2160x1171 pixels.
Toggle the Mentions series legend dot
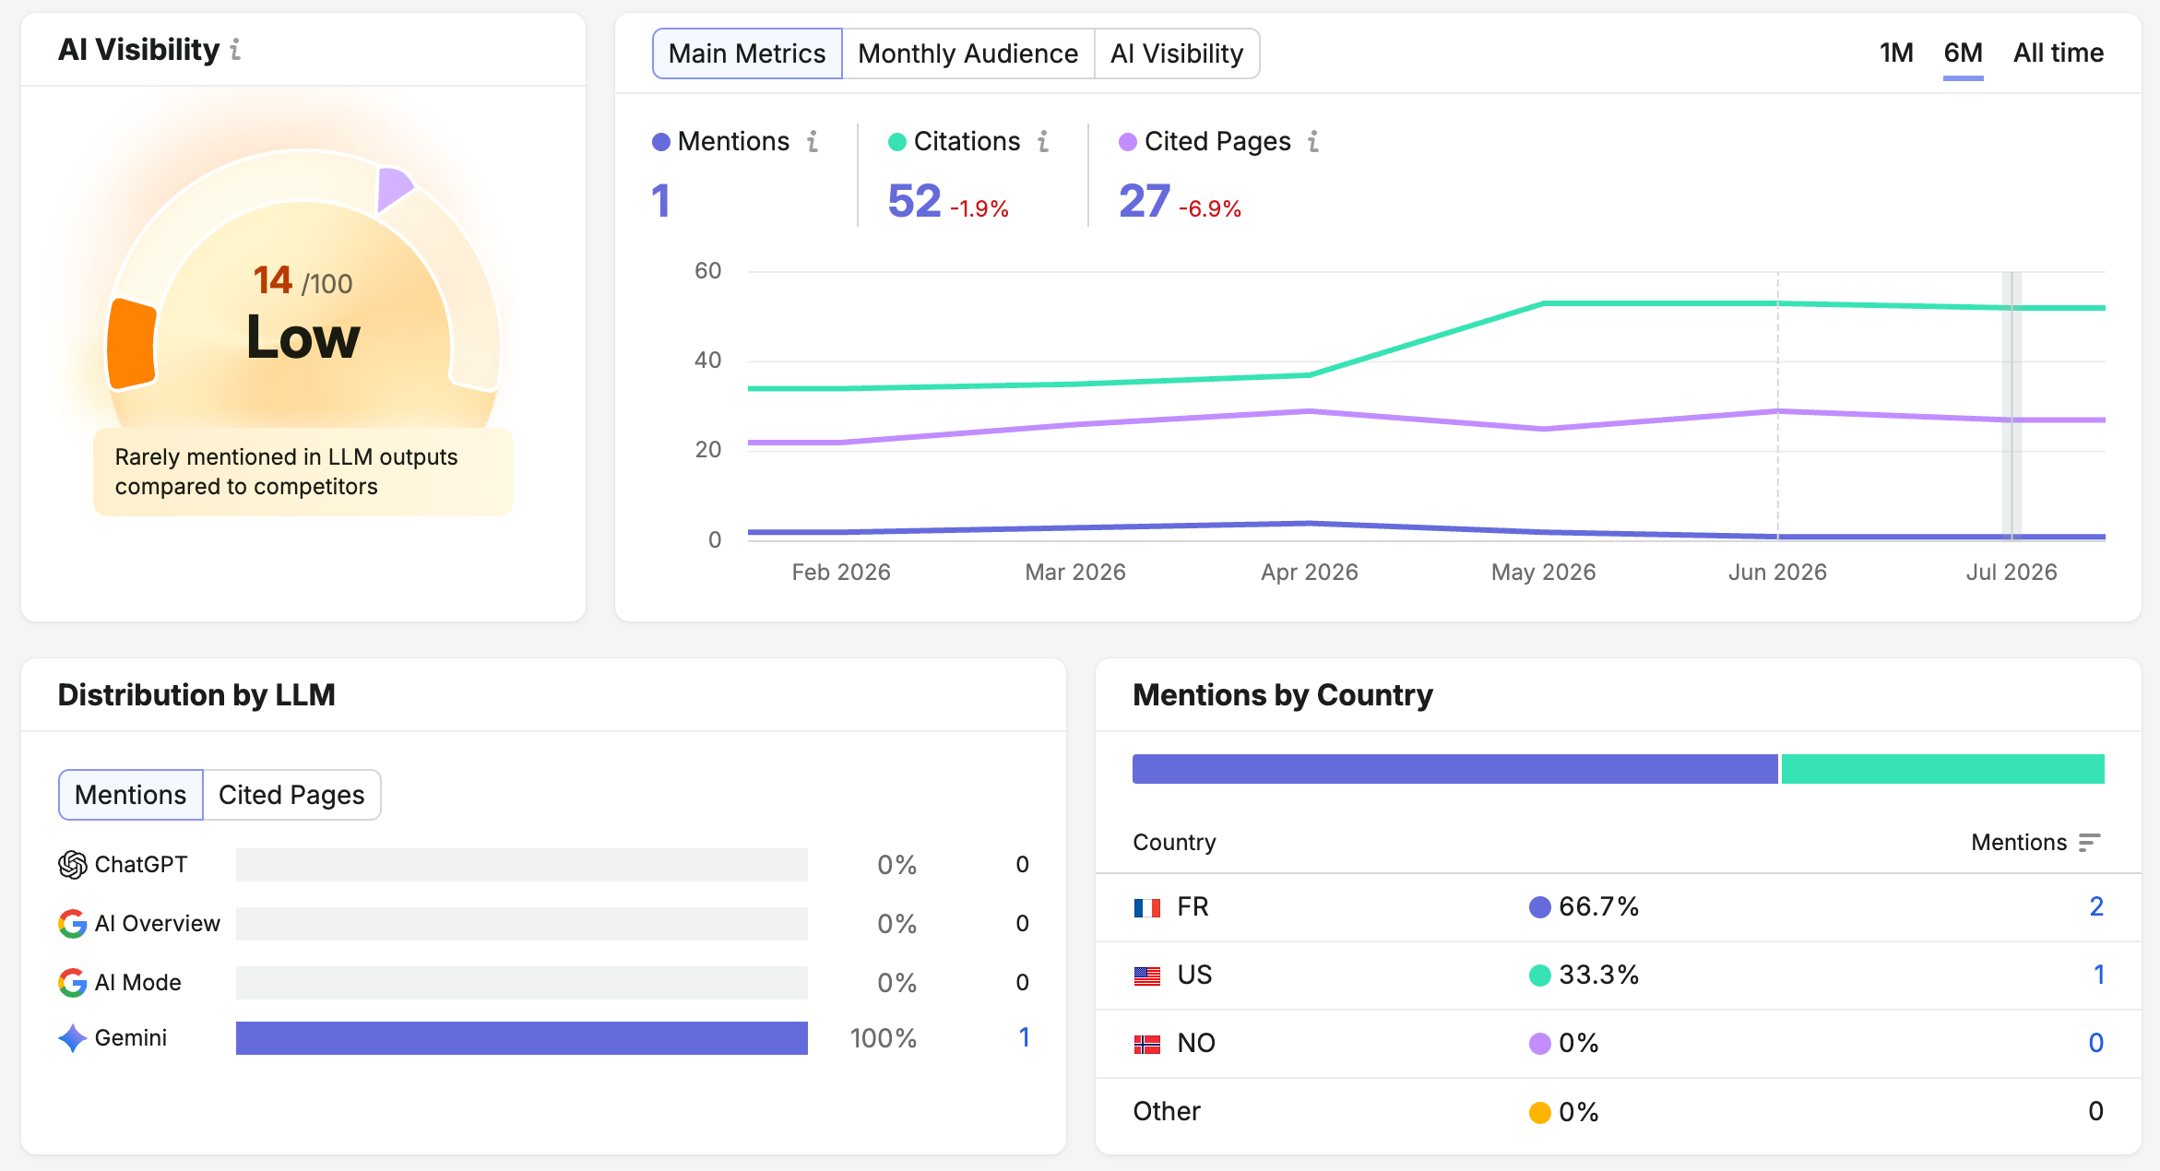pos(660,142)
